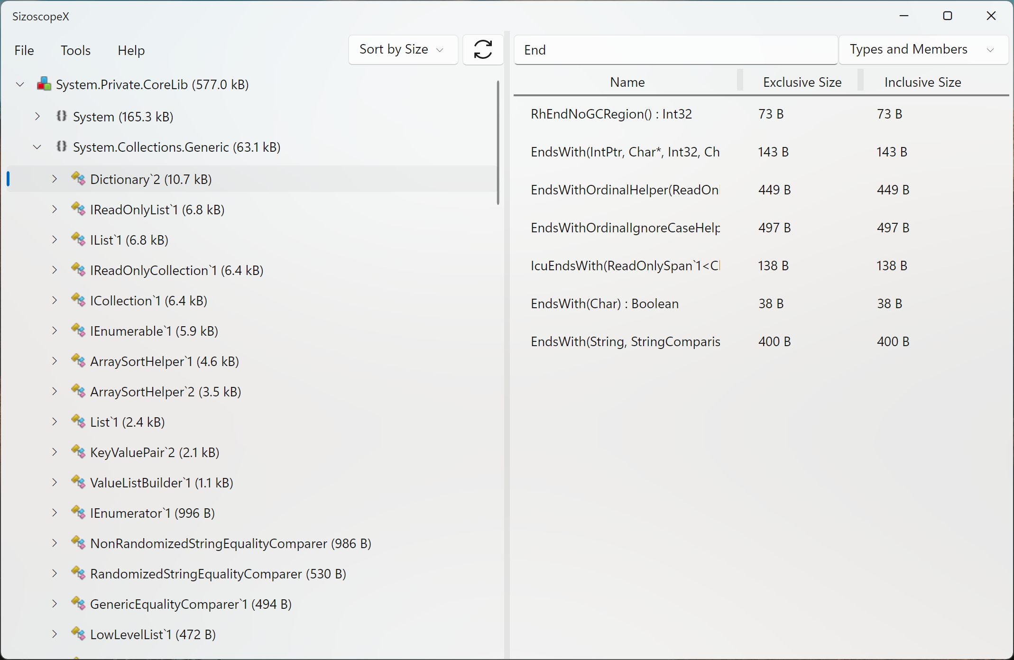Click the search box containing End
This screenshot has width=1014, height=660.
pyautogui.click(x=675, y=50)
